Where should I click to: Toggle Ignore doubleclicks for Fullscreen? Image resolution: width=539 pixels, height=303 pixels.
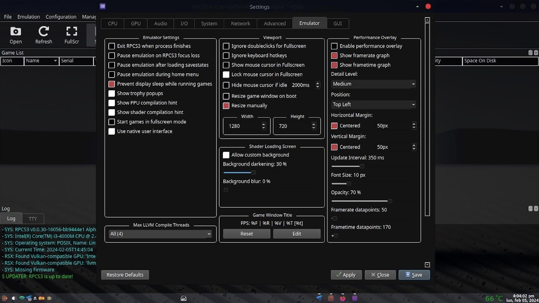point(226,46)
